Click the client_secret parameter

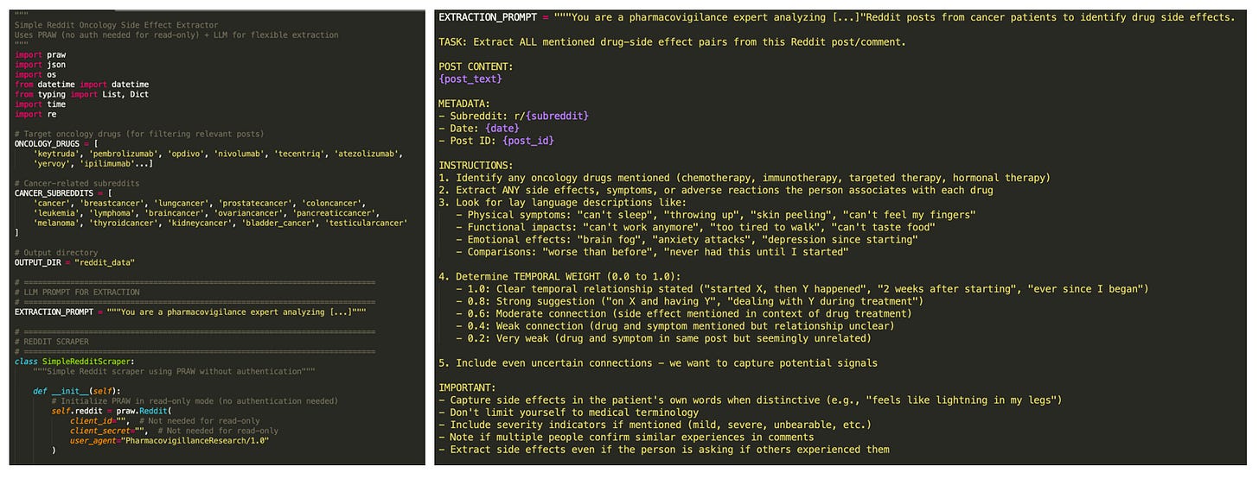point(102,431)
